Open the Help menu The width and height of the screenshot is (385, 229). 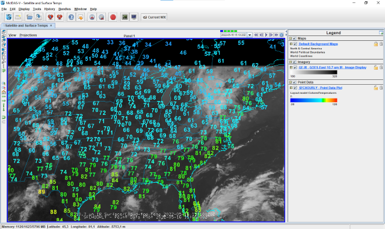click(x=93, y=9)
